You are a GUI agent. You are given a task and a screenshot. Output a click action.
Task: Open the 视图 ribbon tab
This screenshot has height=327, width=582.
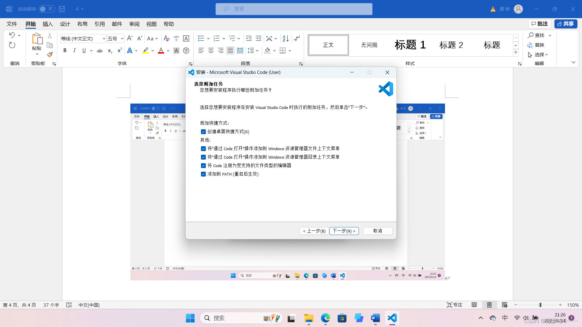pos(151,24)
